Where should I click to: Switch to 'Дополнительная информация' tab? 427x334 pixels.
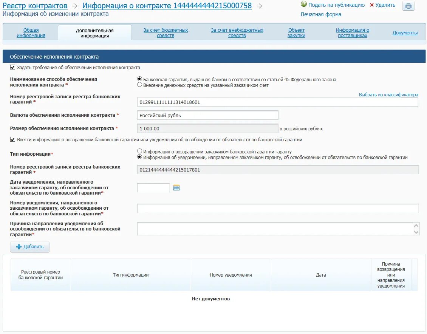tap(95, 33)
